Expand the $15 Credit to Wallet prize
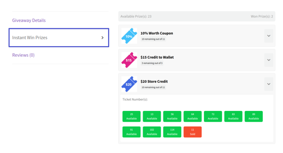The height and width of the screenshot is (153, 283). (x=269, y=60)
